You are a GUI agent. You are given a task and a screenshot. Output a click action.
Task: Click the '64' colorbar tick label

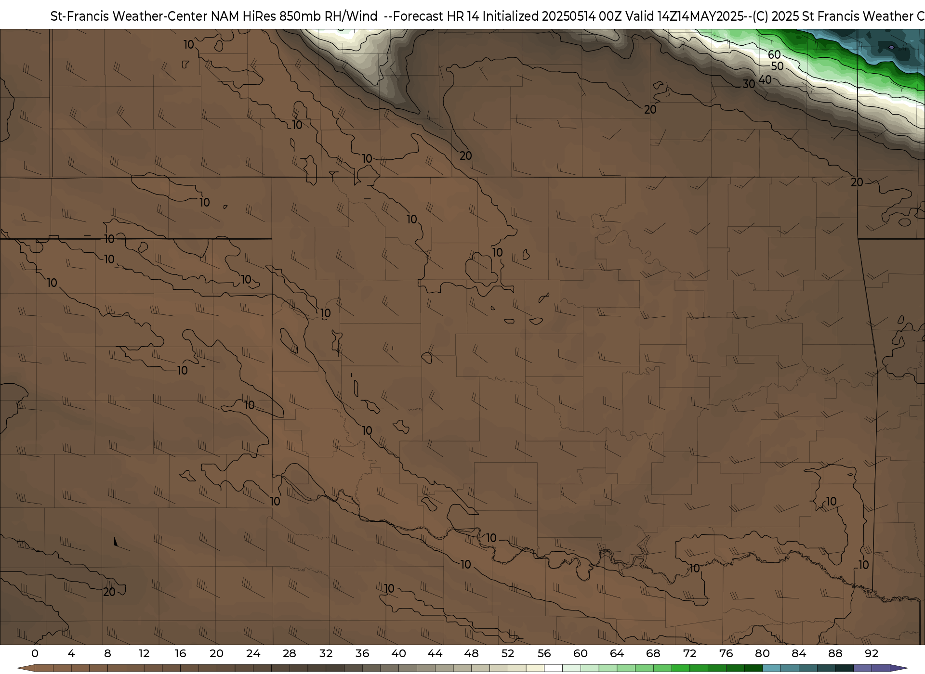click(x=617, y=653)
